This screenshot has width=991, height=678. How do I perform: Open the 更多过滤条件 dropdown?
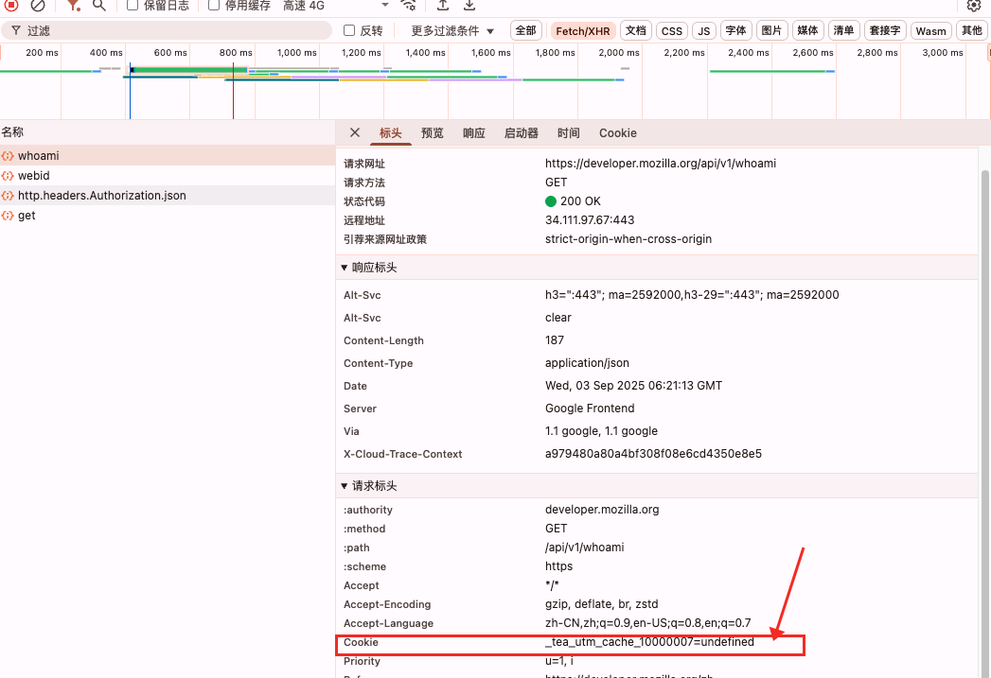452,30
